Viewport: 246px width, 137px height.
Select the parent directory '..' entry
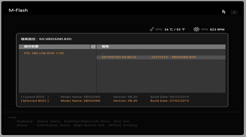[x=102, y=53]
